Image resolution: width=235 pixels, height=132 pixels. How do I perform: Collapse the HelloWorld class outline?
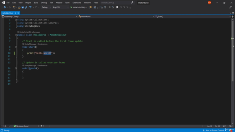coord(16,35)
